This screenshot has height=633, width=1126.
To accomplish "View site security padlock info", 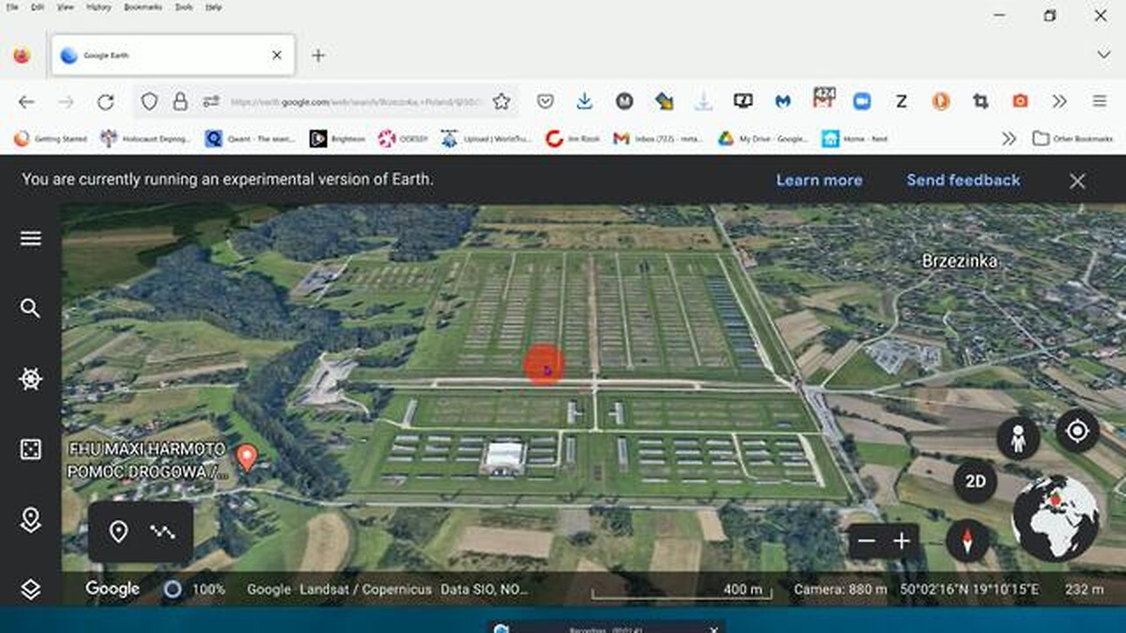I will pyautogui.click(x=180, y=102).
